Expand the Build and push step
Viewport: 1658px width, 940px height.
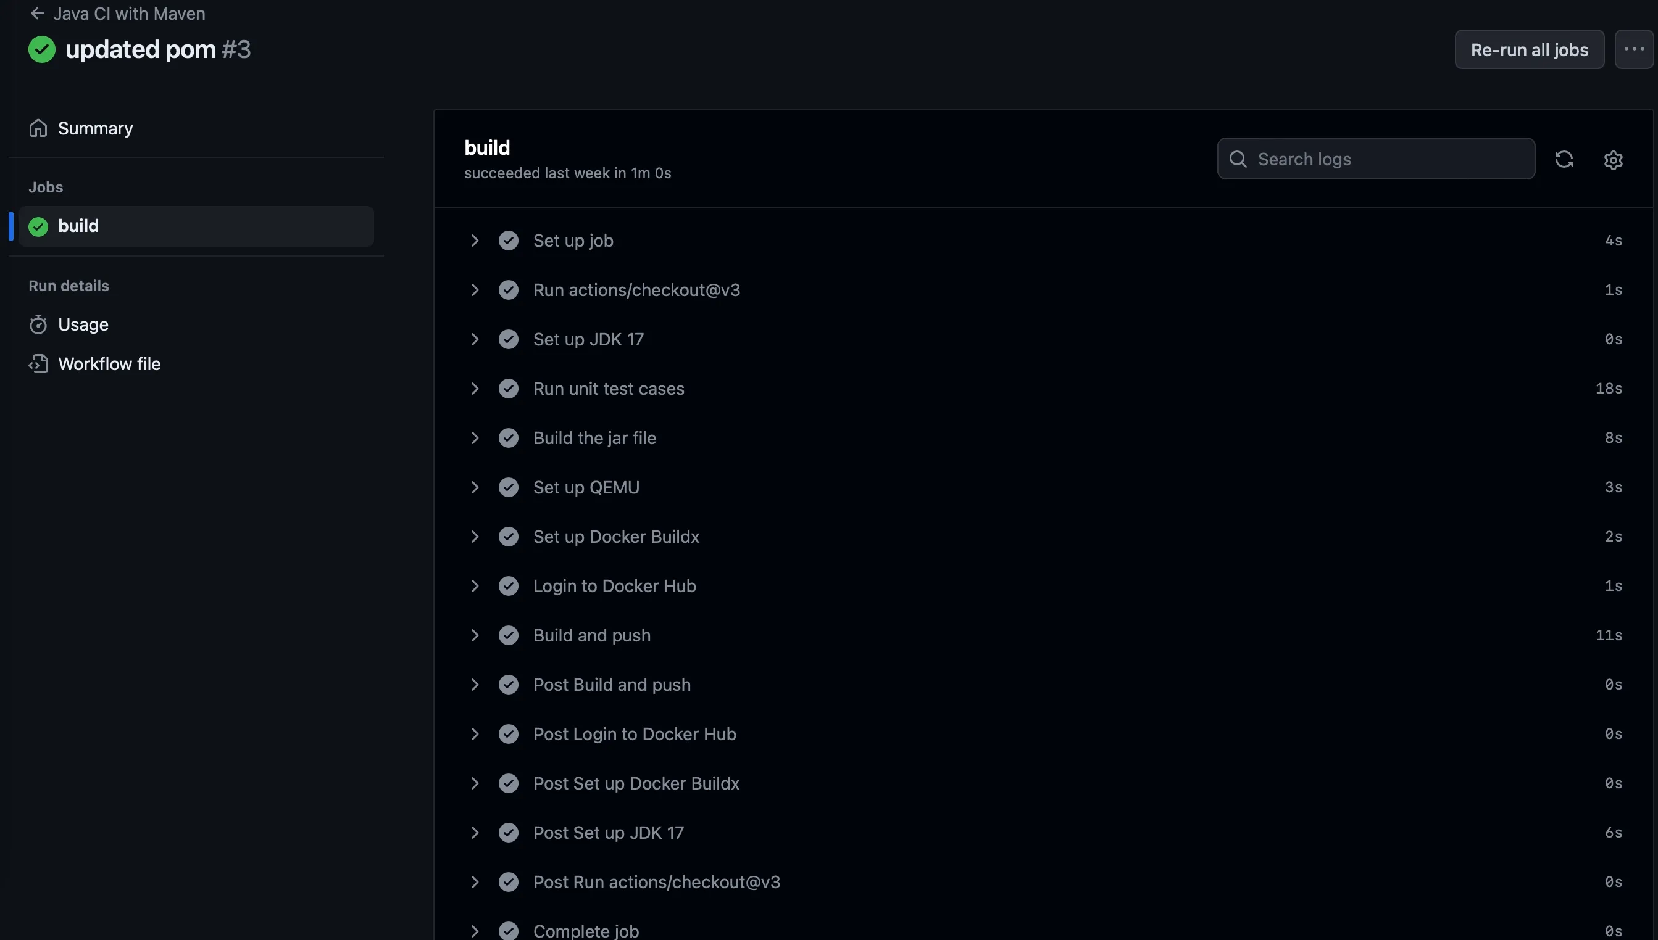pyautogui.click(x=475, y=635)
